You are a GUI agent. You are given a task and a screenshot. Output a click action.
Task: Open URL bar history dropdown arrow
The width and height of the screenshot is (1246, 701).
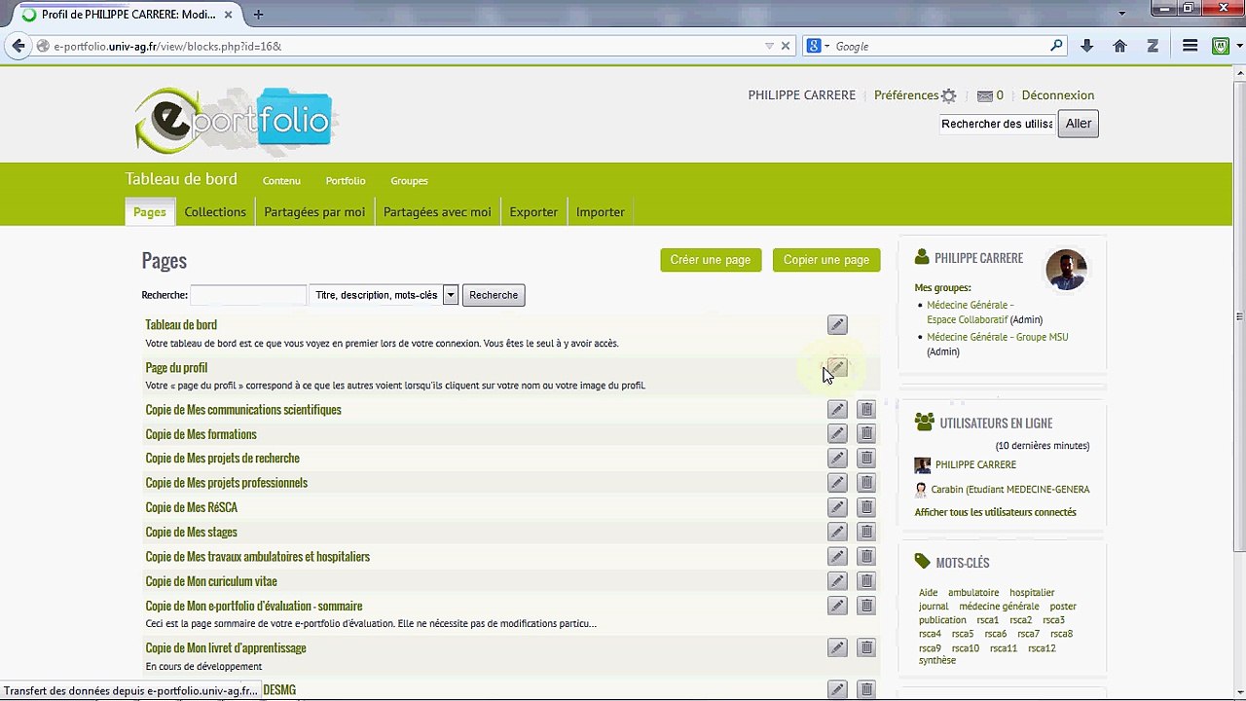pos(769,46)
